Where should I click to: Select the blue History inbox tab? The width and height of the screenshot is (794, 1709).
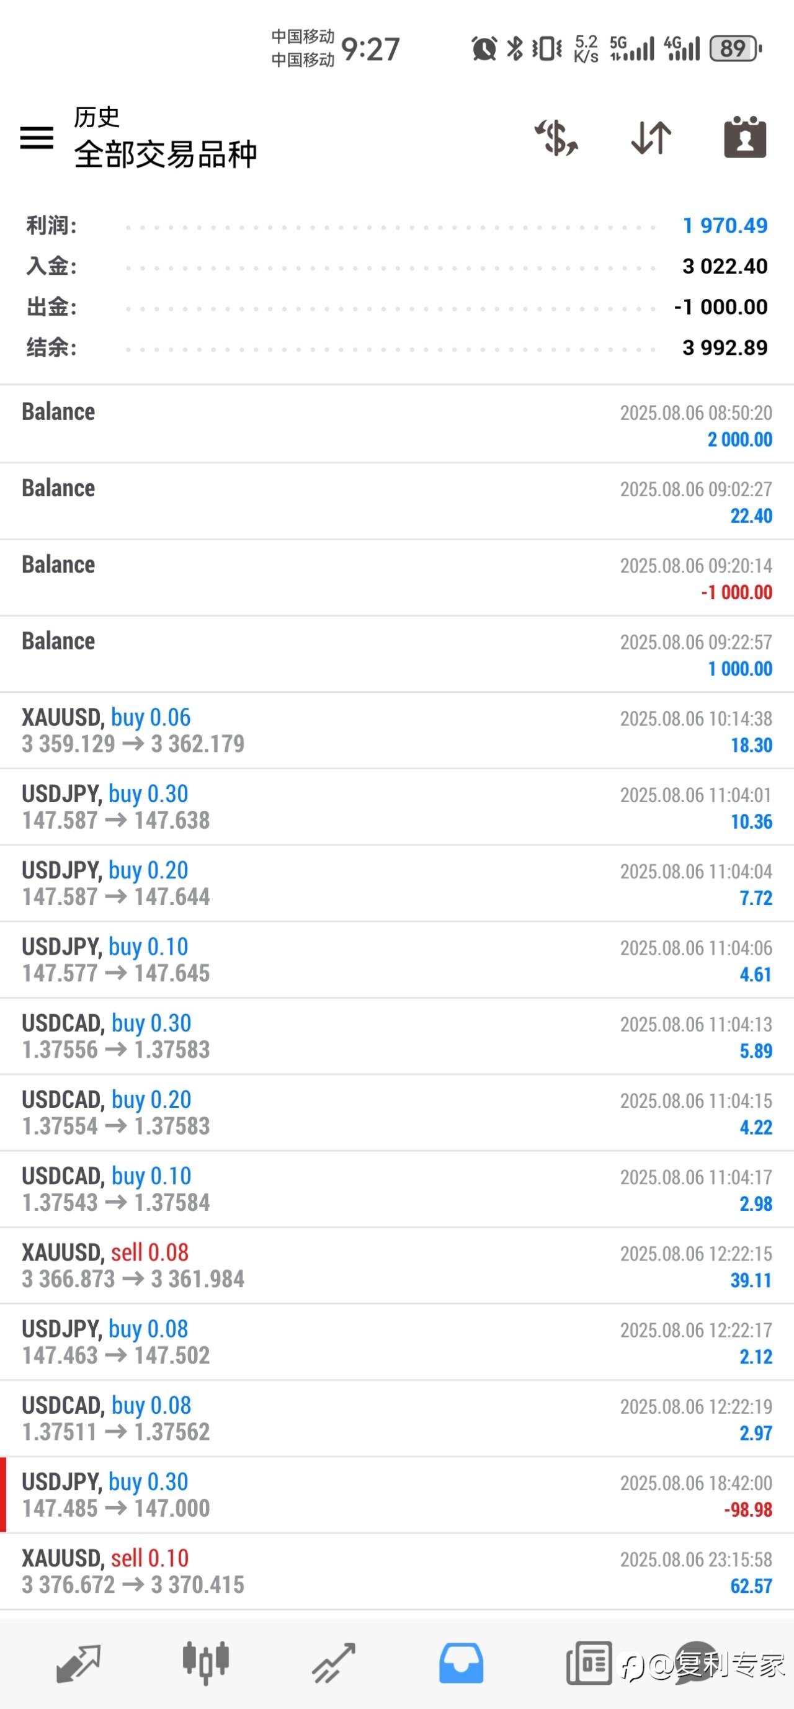[x=461, y=1662]
